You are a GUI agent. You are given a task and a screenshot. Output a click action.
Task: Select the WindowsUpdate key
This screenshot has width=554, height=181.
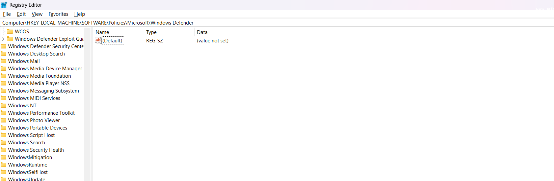pos(27,179)
